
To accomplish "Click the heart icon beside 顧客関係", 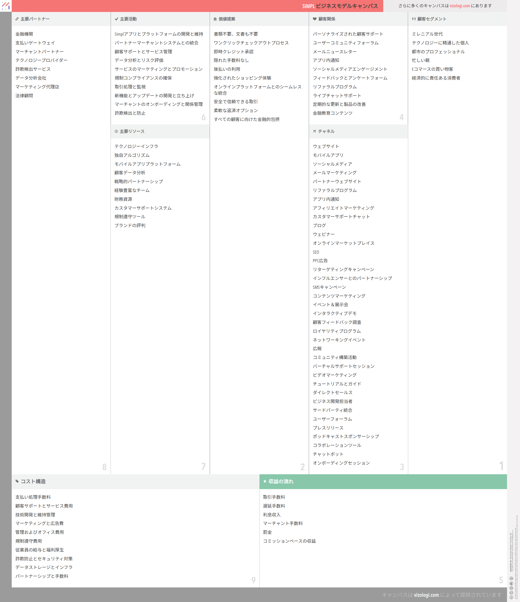I will point(314,19).
